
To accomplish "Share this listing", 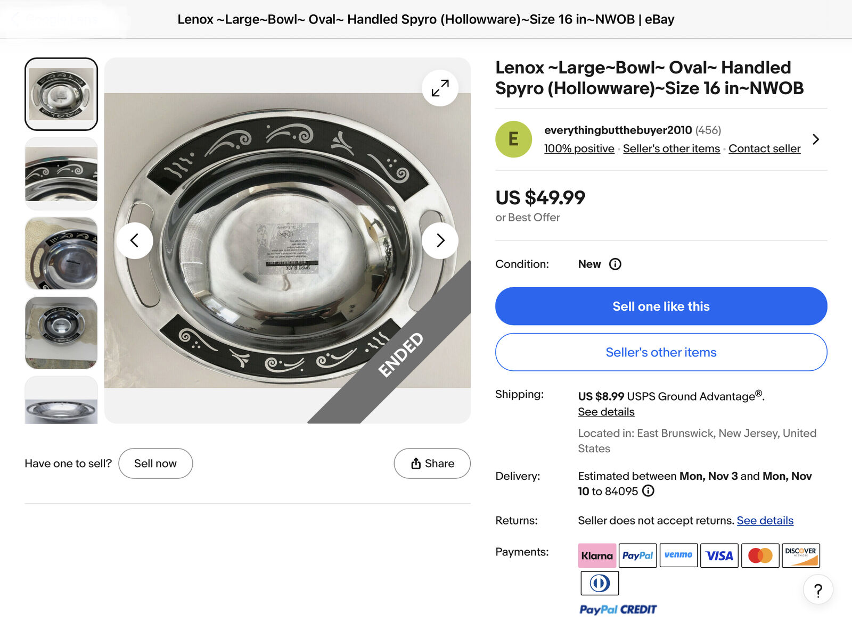I will coord(432,463).
